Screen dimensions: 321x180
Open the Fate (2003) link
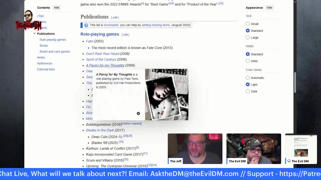(x=89, y=41)
